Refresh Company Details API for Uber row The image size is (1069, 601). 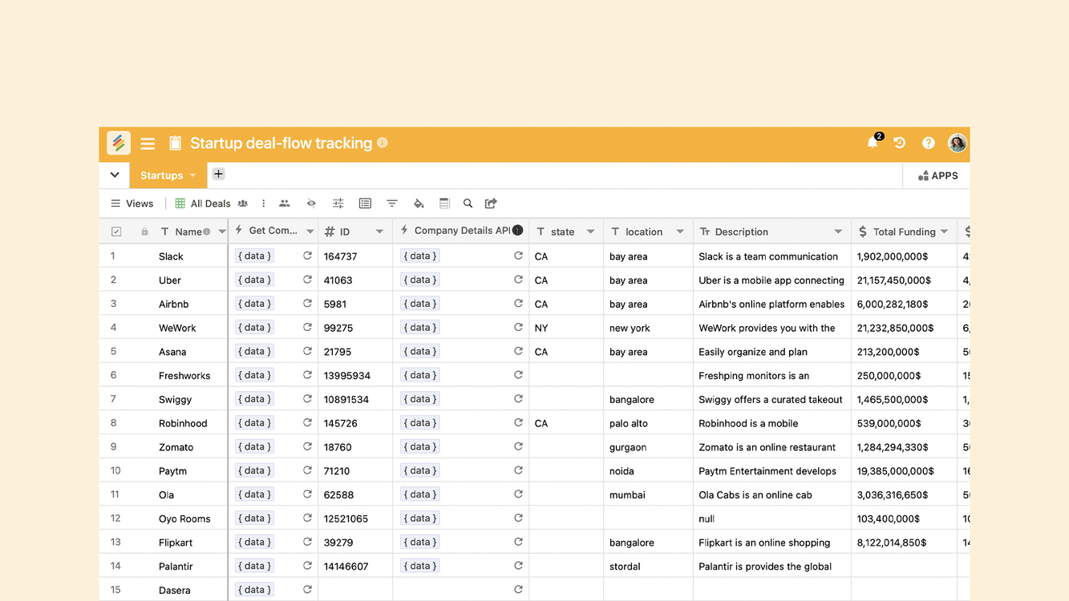pyautogui.click(x=518, y=280)
